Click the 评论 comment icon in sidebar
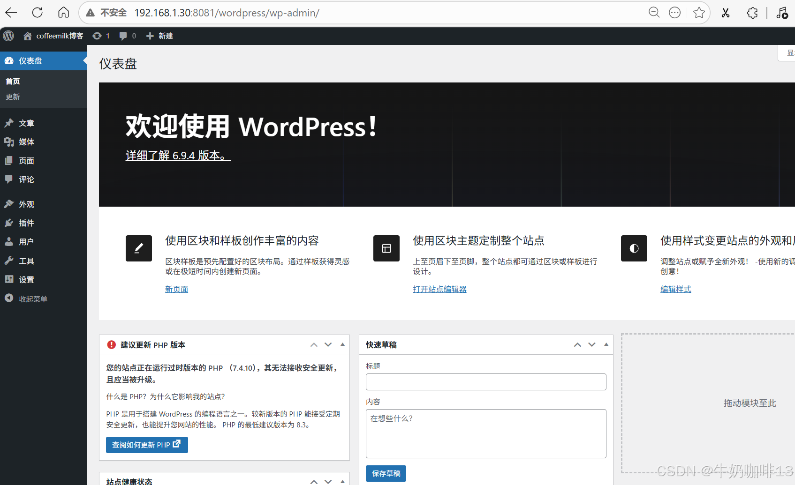This screenshot has width=795, height=485. pos(9,179)
